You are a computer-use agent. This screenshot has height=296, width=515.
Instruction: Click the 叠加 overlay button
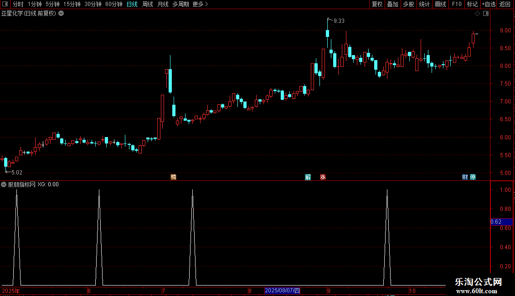392,4
